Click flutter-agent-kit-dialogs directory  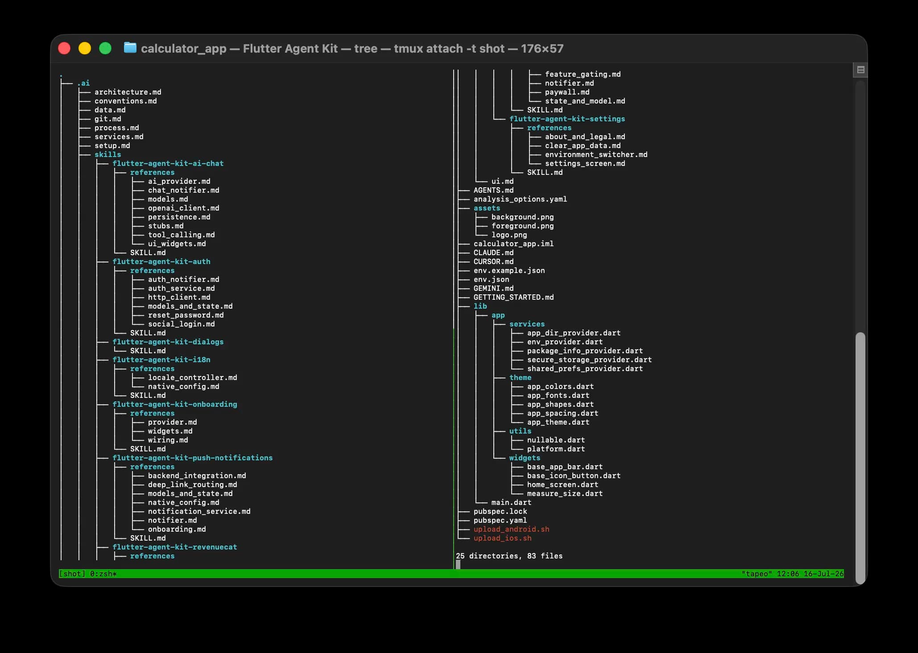(x=168, y=342)
